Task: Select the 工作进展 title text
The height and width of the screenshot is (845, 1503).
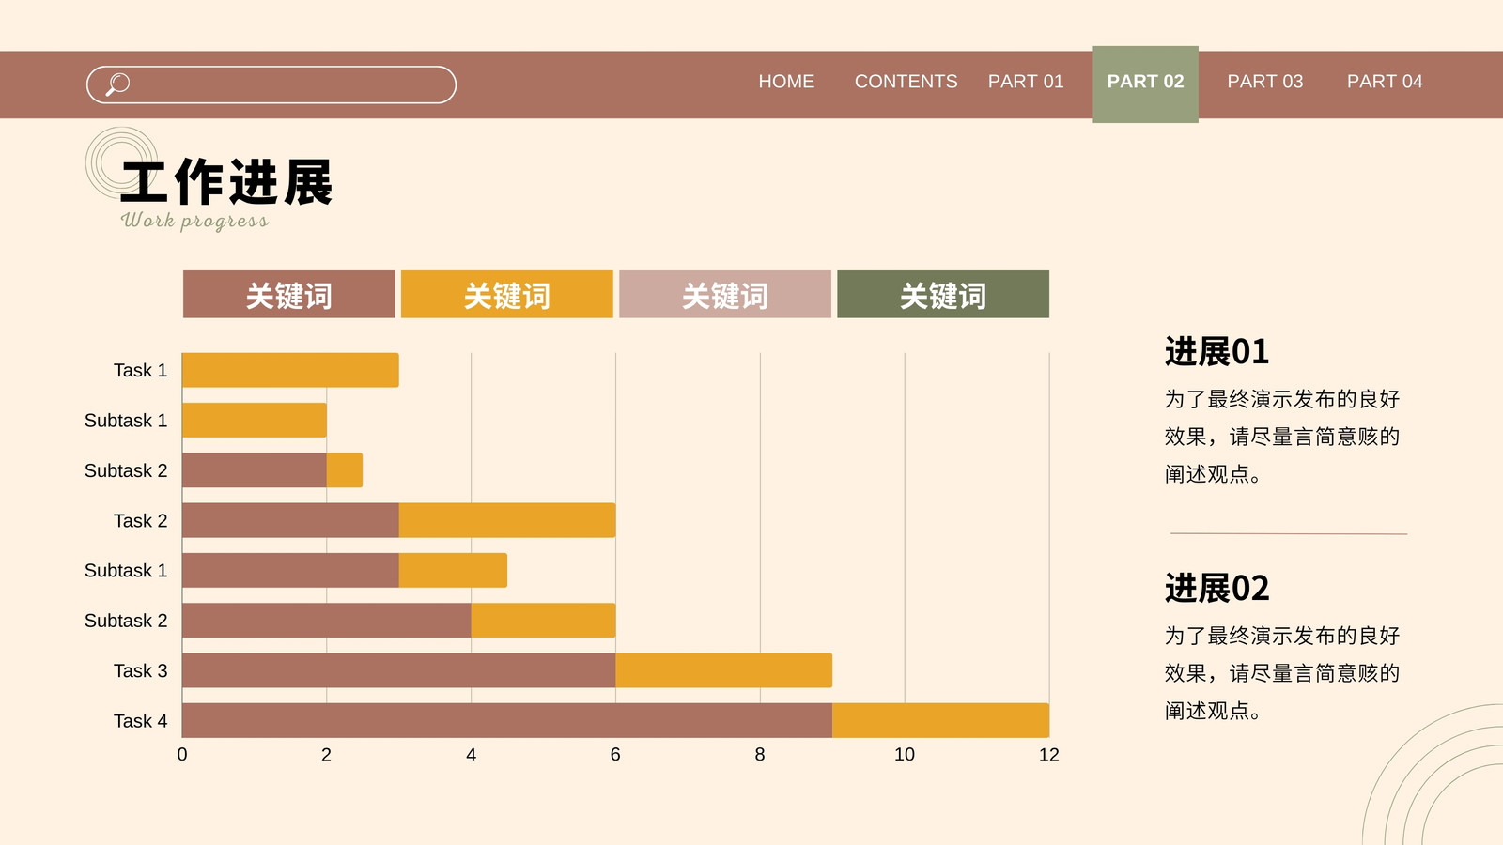Action: 227,182
